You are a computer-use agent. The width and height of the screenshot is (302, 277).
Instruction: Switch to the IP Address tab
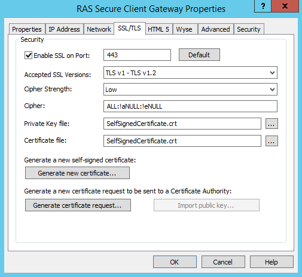tap(64, 29)
